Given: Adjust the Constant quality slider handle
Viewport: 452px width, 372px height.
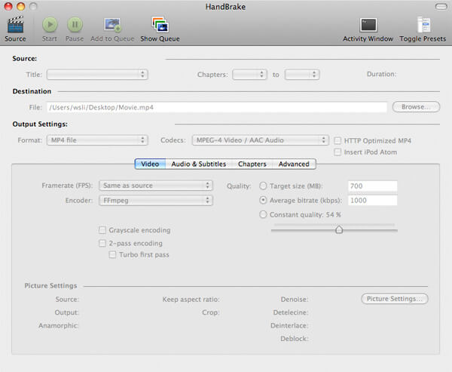Looking at the screenshot, I should (x=339, y=229).
